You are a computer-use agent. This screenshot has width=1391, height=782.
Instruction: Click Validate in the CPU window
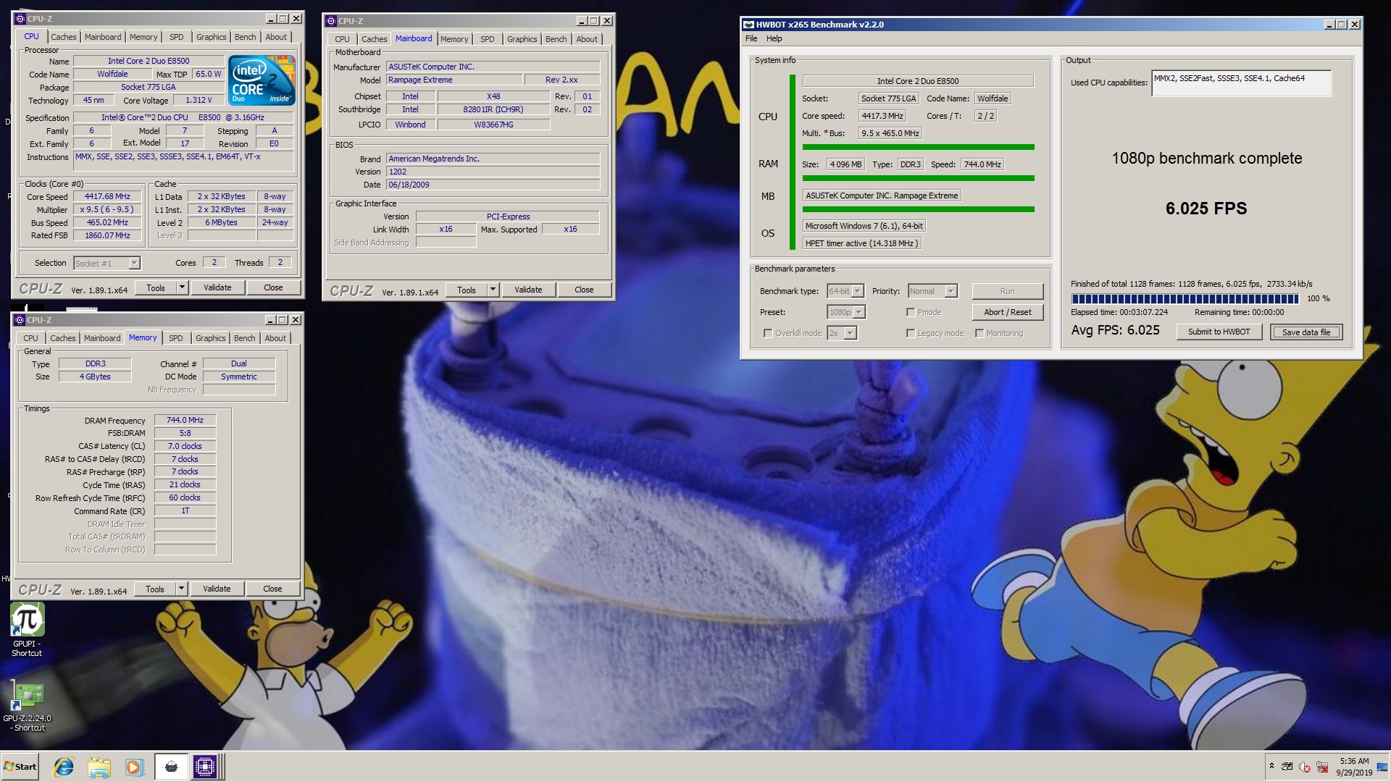click(x=217, y=287)
